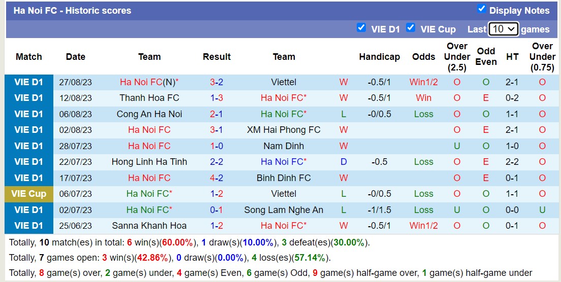Open the Last 10 games dropdown
This screenshot has width=561, height=282.
(503, 29)
